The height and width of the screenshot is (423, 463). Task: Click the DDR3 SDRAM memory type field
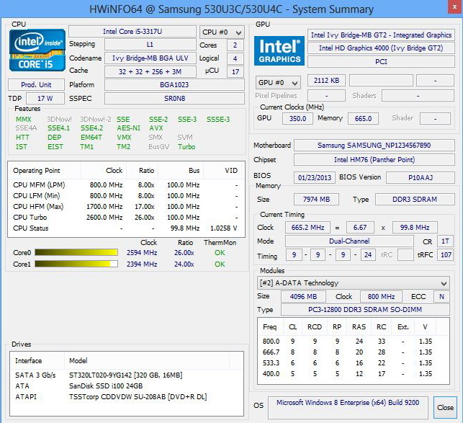[x=415, y=199]
